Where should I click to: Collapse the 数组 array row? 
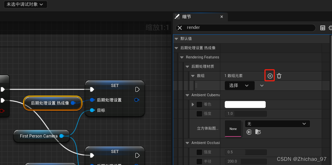point(193,76)
